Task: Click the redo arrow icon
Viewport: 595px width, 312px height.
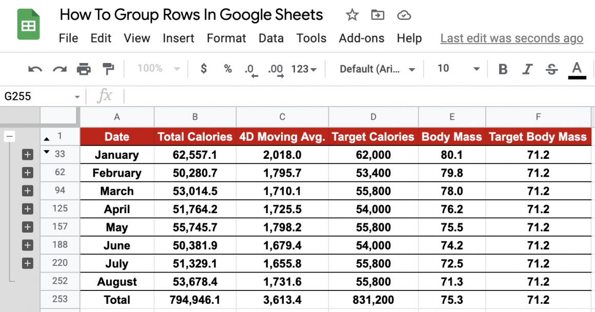Action: 60,69
